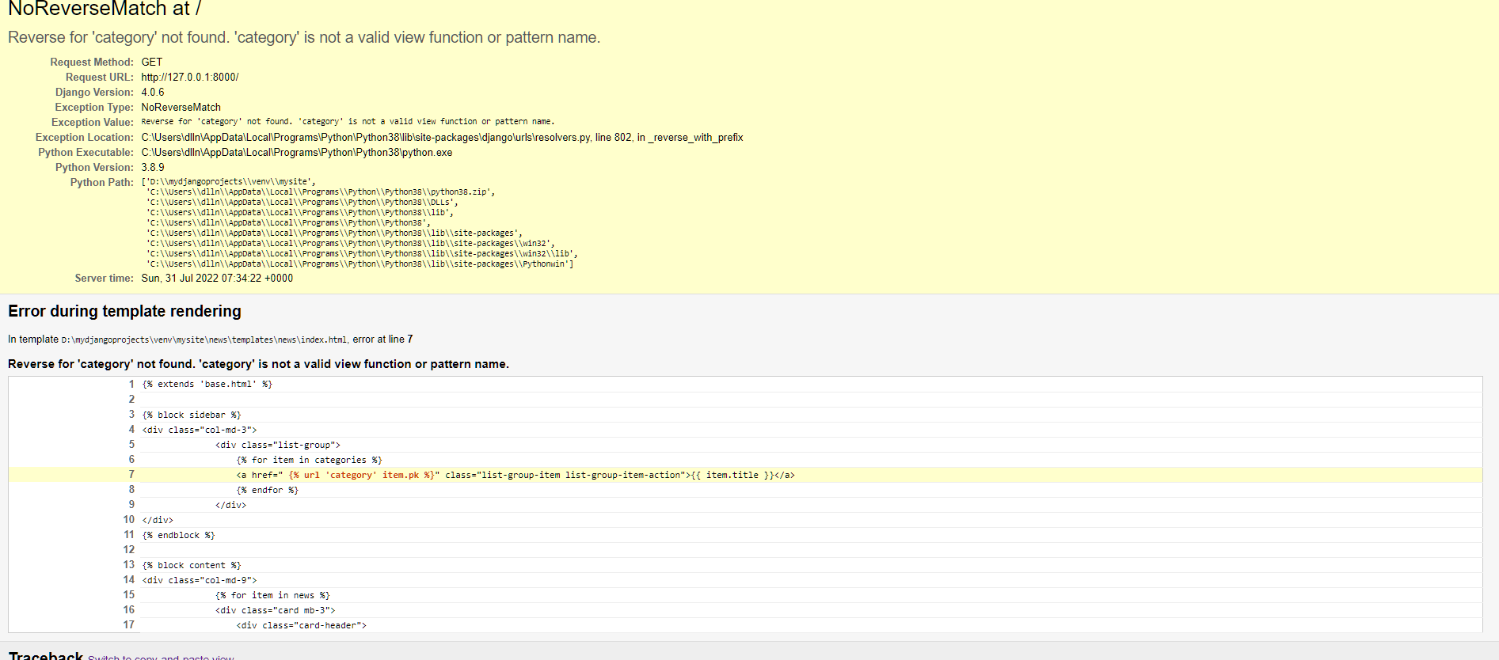Click code line 8 endfor tag
Image resolution: width=1499 pixels, height=660 pixels.
[268, 490]
